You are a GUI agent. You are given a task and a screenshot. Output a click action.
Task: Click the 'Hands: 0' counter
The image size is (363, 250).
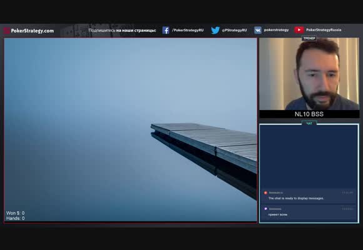click(15, 218)
